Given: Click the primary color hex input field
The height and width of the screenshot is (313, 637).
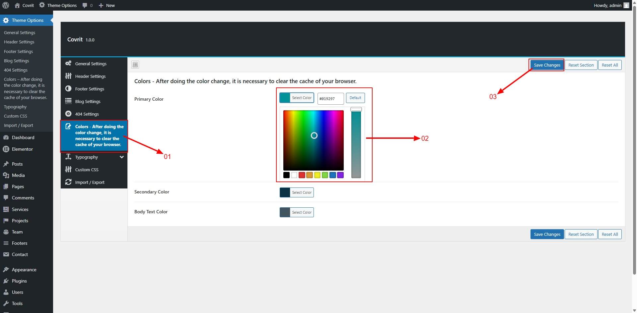Looking at the screenshot, I should coord(330,98).
